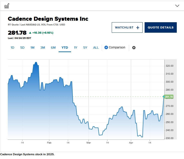The width and height of the screenshot is (184, 159).
Task: Click the Cadence Design Systems Inc title
Action: coord(48,19)
